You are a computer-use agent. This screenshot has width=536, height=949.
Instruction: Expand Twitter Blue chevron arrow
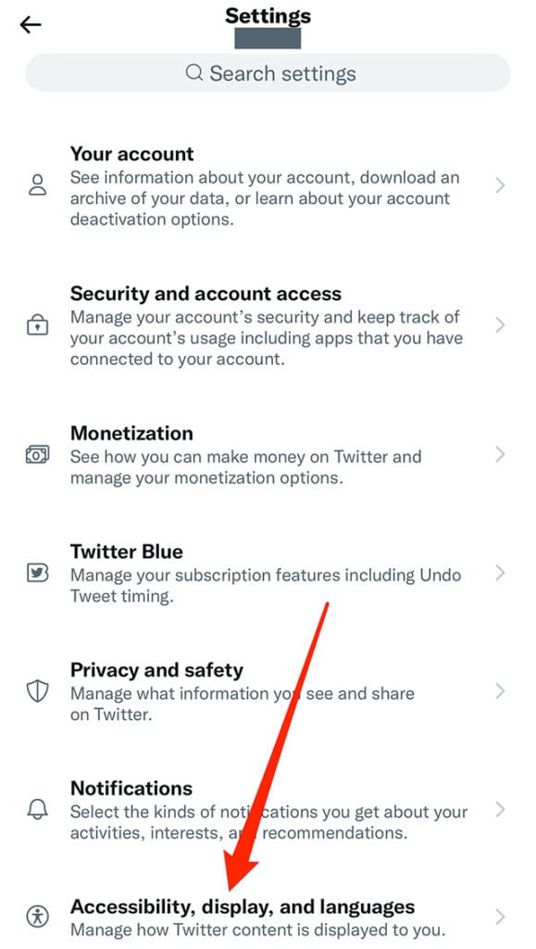click(500, 573)
